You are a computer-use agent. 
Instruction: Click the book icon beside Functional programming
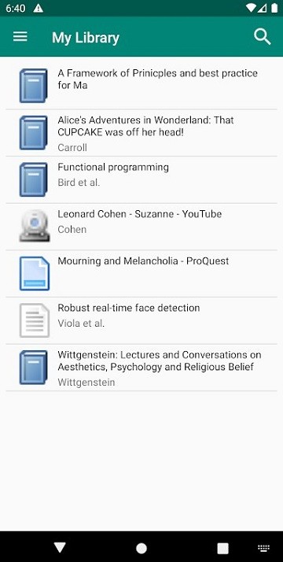tap(34, 179)
